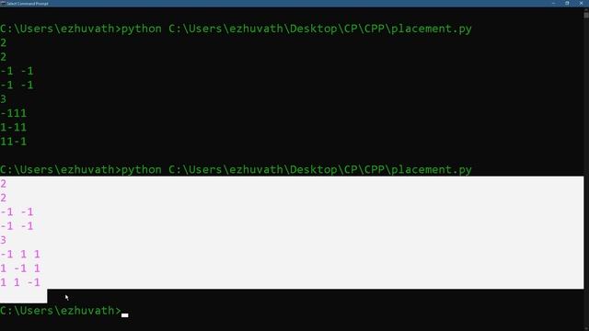Click the highlighted '-1 1 1' output line
589x331 pixels.
(20, 255)
